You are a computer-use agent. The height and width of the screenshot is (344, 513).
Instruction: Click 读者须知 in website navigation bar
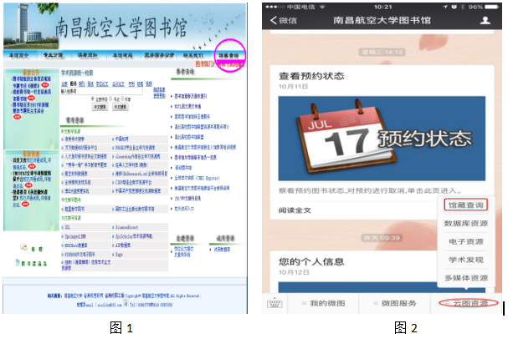coord(87,55)
